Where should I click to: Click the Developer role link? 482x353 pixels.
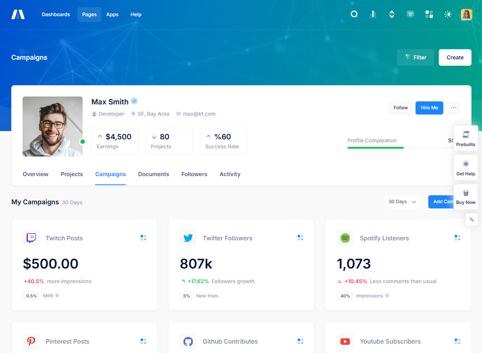click(108, 114)
